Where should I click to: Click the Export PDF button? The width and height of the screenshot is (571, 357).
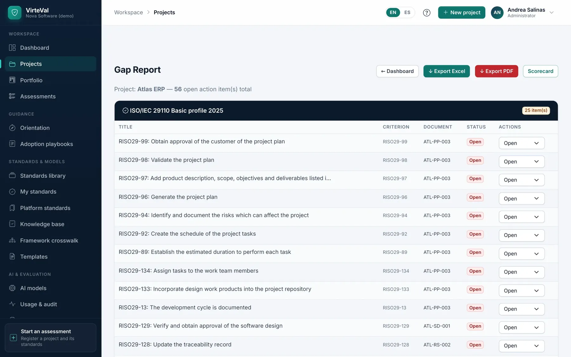point(496,71)
